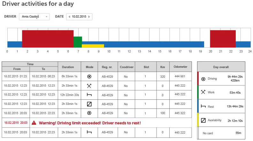Click the driving mode icon in first row
The width and height of the screenshot is (253, 141).
point(89,77)
